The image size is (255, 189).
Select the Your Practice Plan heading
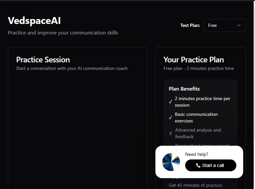(x=194, y=60)
